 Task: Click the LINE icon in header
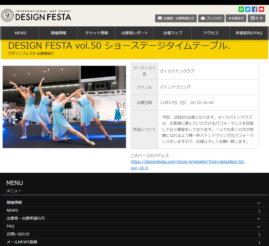[241, 9]
